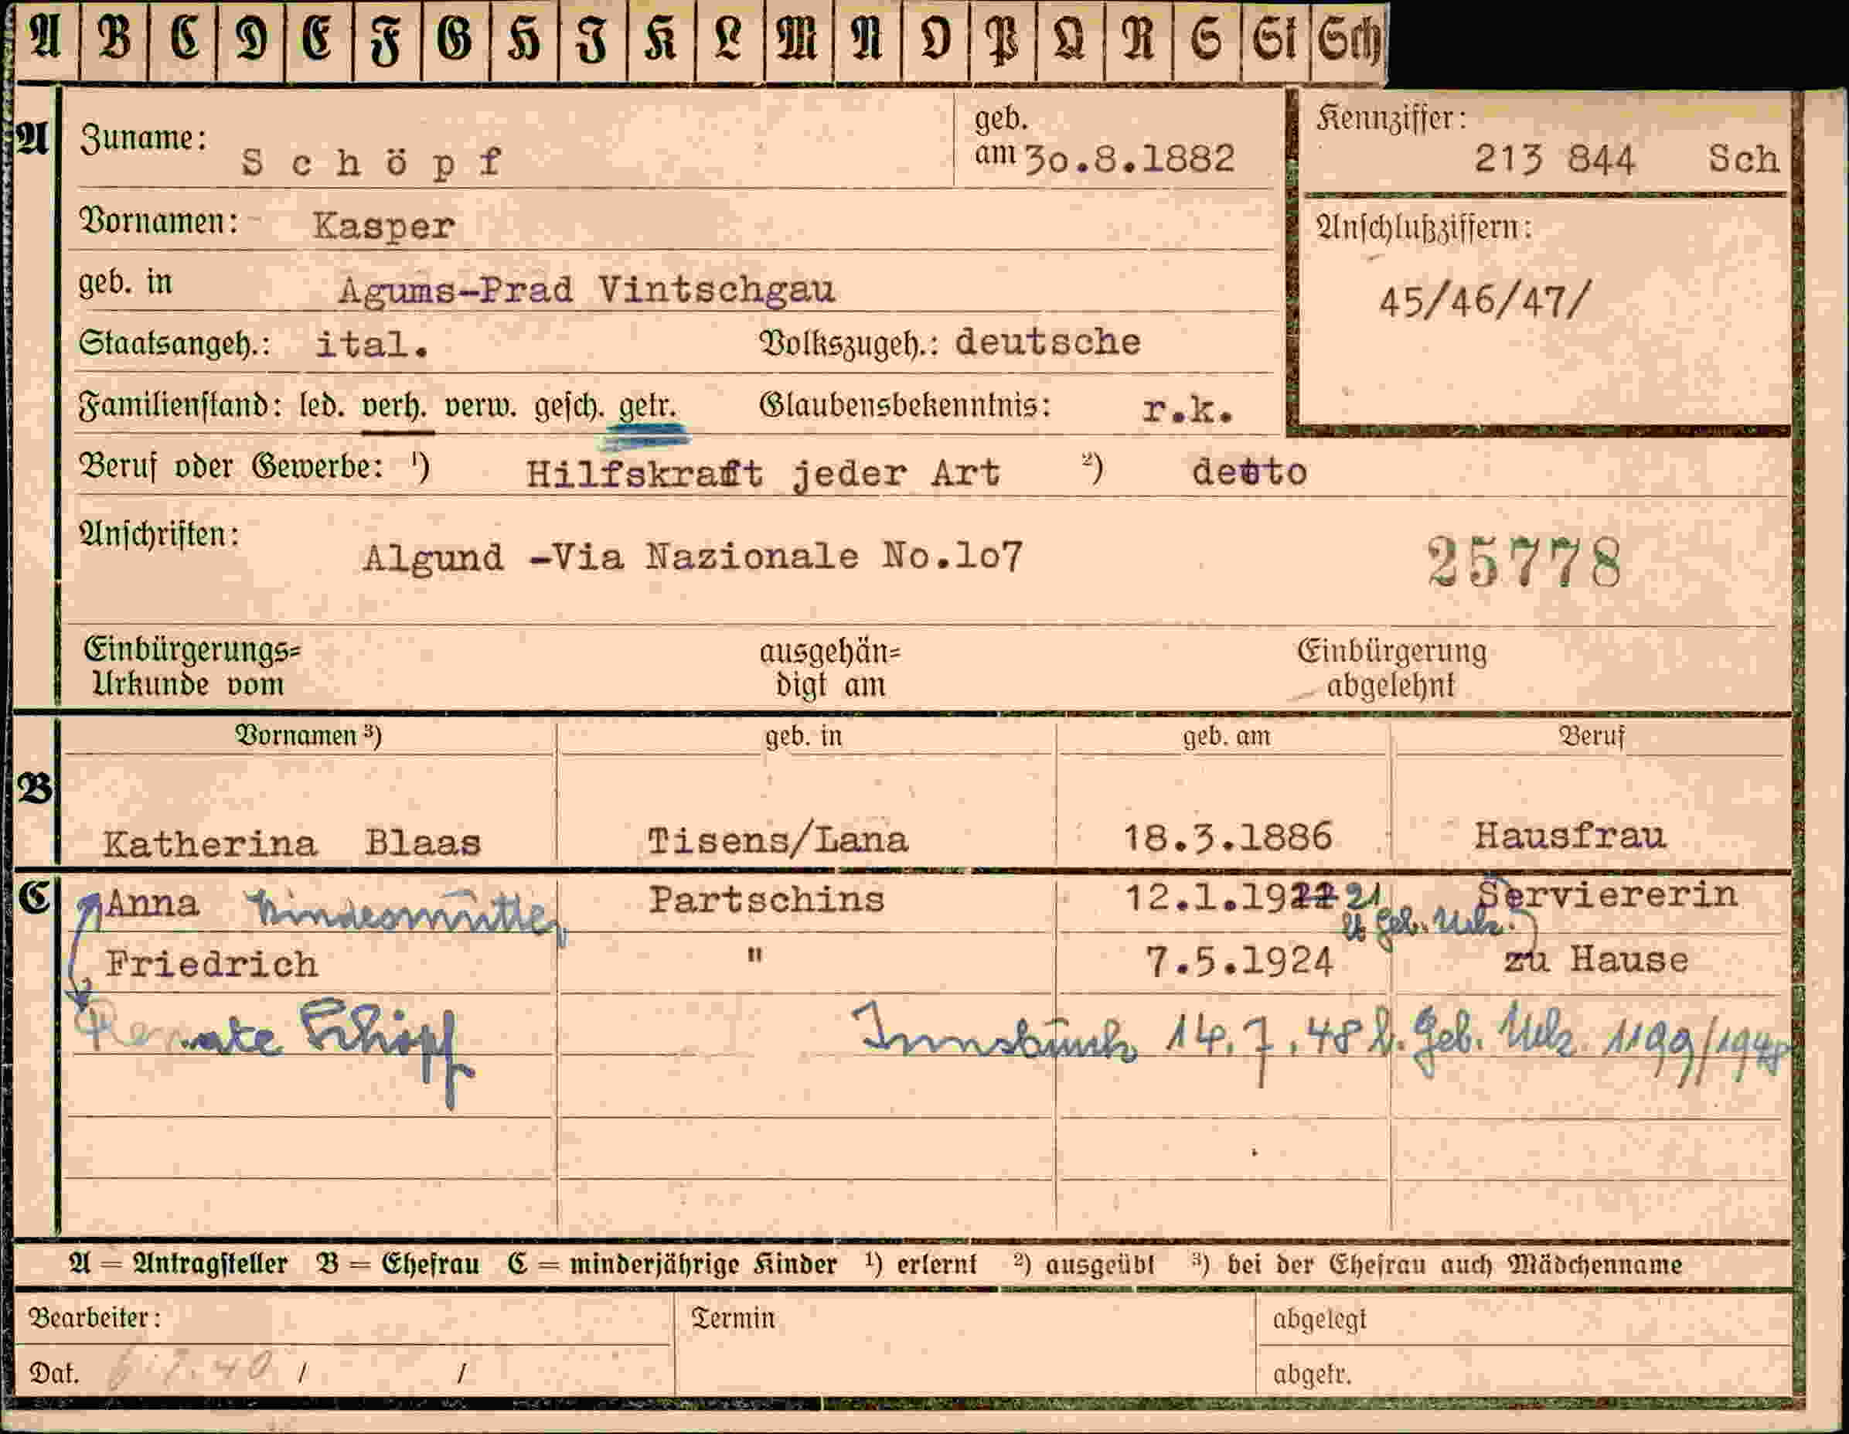Select the Kennziffer number '213 844'
The width and height of the screenshot is (1849, 1434).
[x=1554, y=158]
